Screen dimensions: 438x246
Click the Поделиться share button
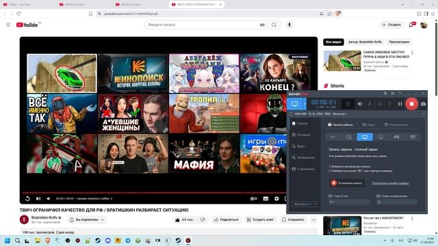point(226,220)
